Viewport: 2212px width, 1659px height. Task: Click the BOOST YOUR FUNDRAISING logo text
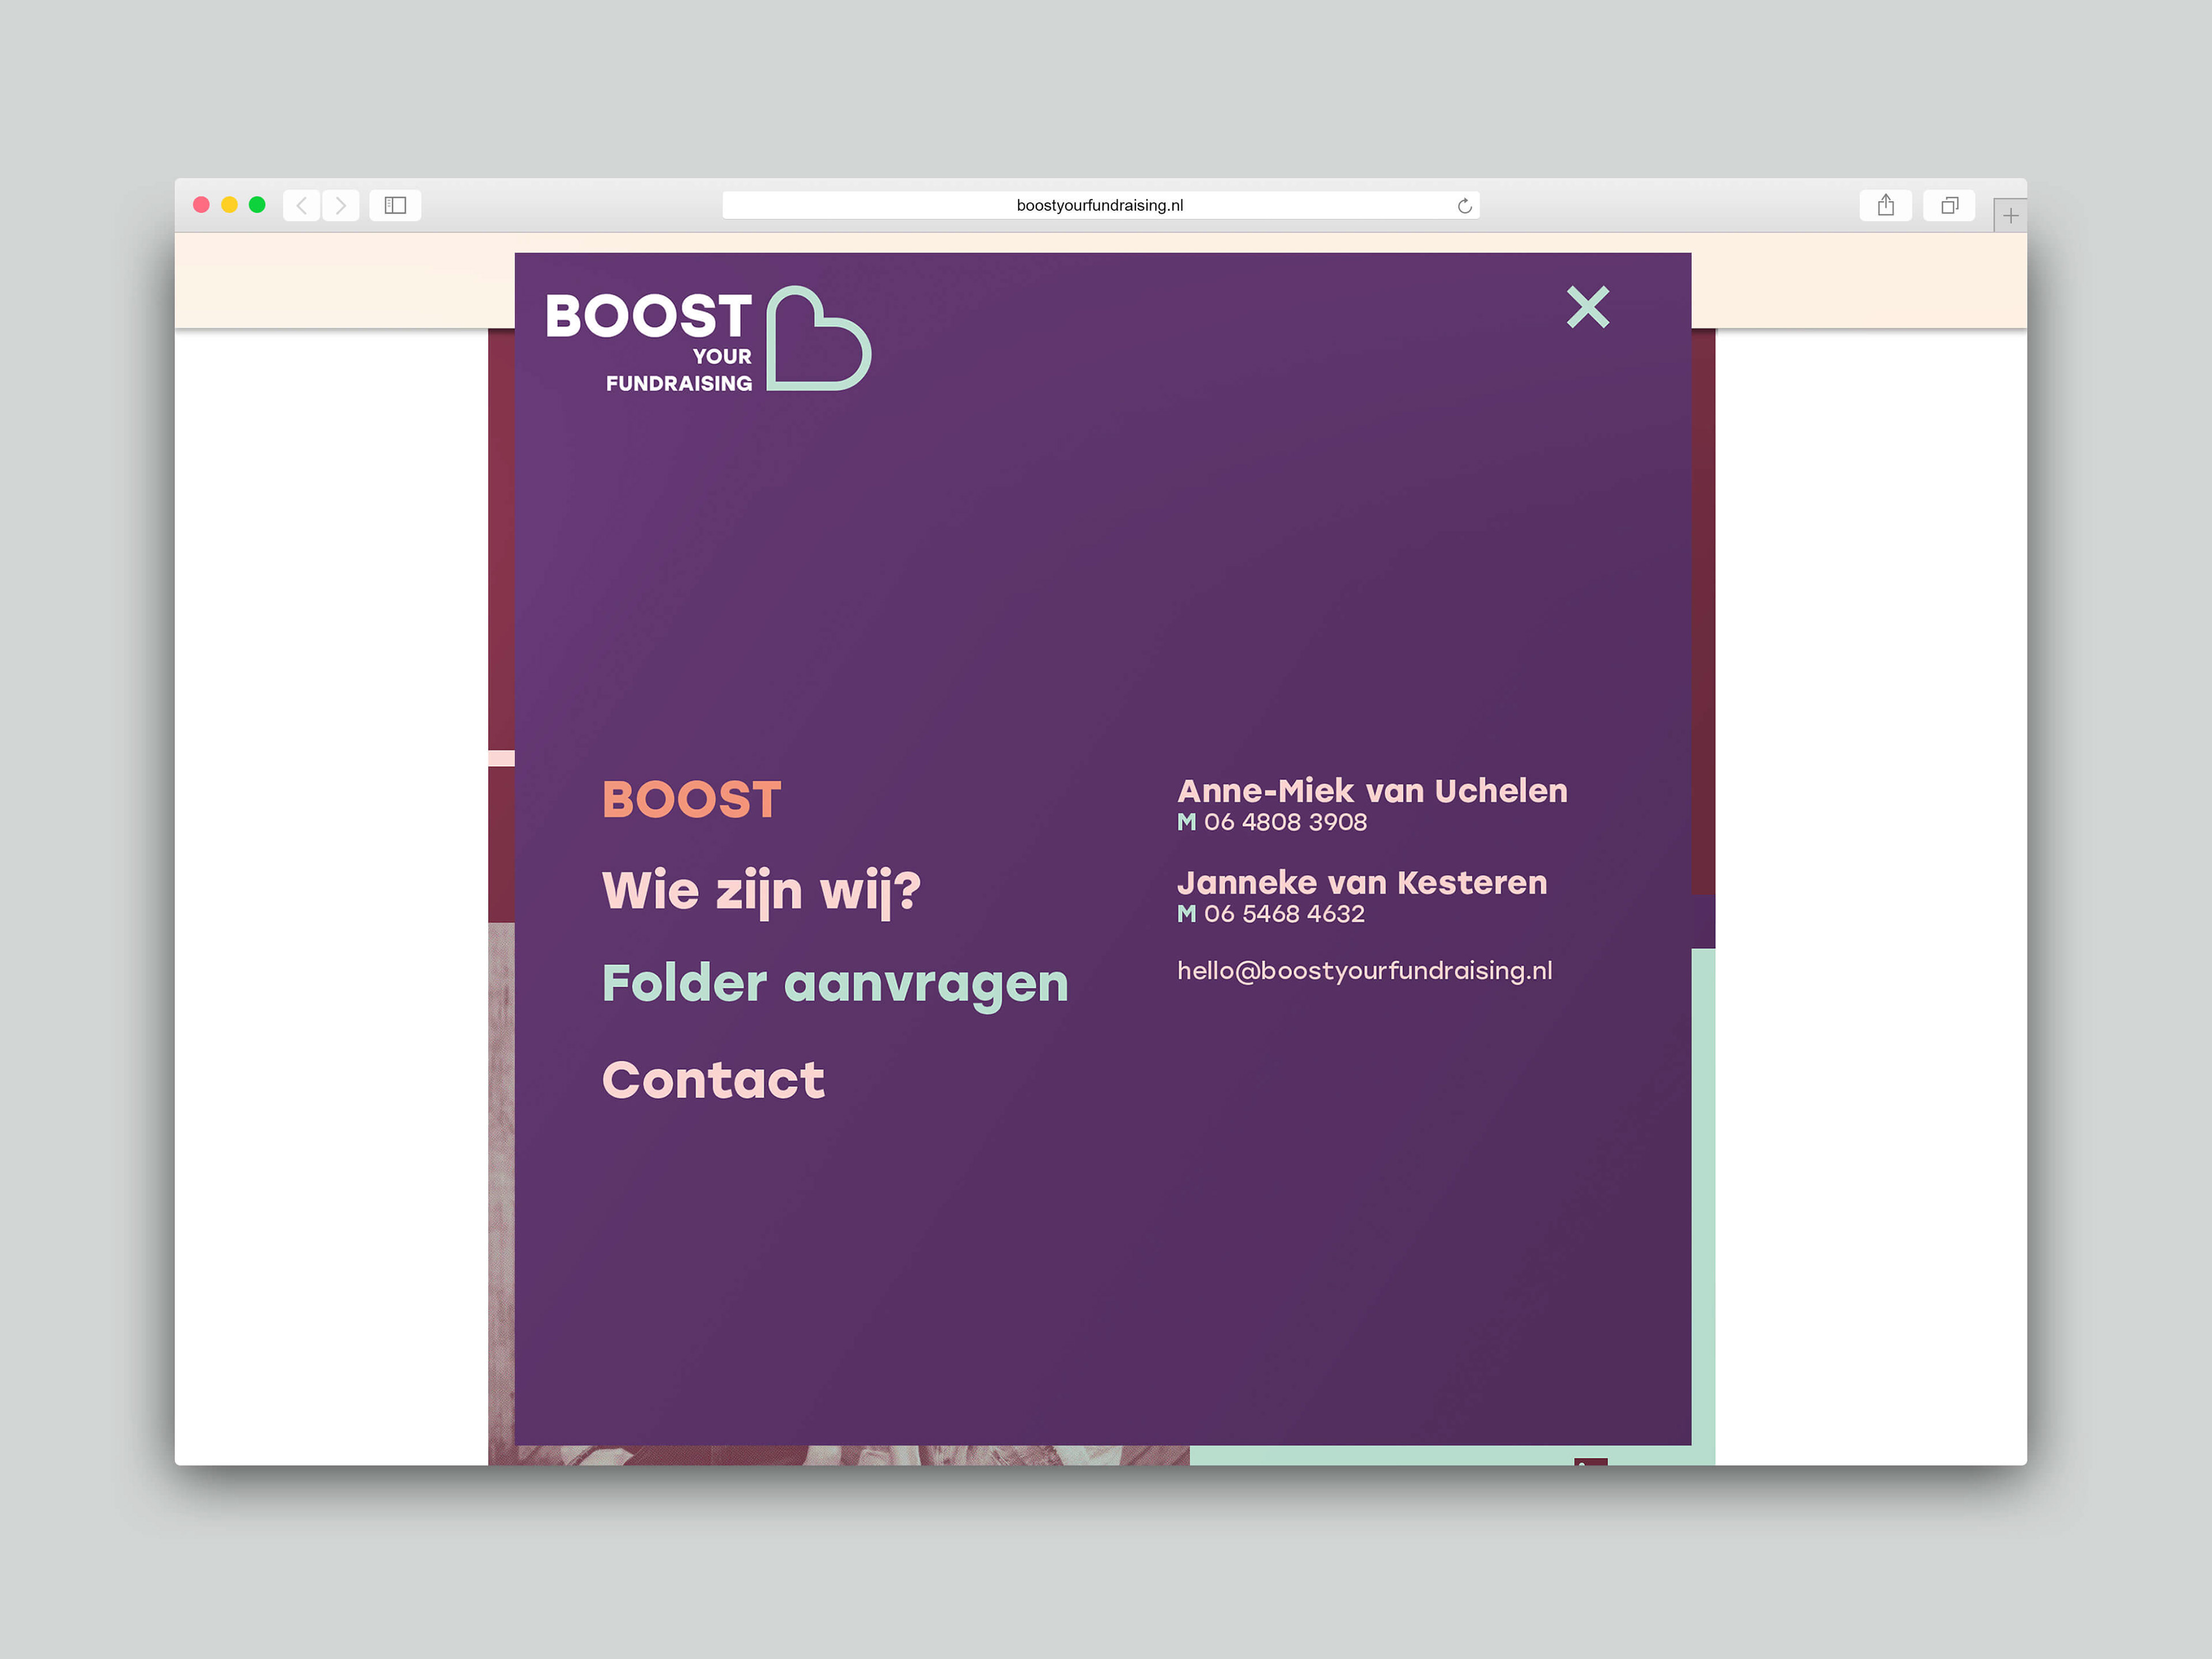[649, 340]
